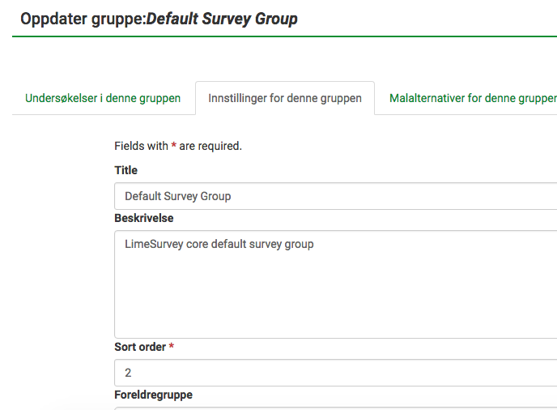Click the "Oppdater gruppe:" page heading
The height and width of the screenshot is (410, 557).
(83, 19)
